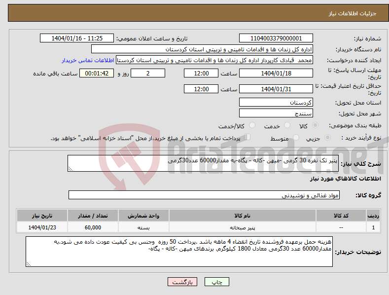Screen dimensions: 389x295
Task: Click the نام کالا column header
Action: point(243,216)
